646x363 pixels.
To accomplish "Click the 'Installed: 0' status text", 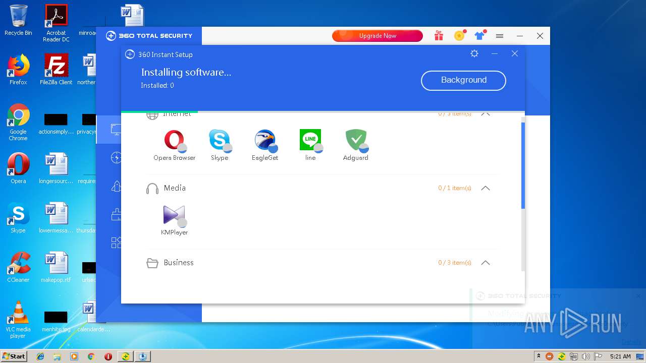I will coord(157,86).
